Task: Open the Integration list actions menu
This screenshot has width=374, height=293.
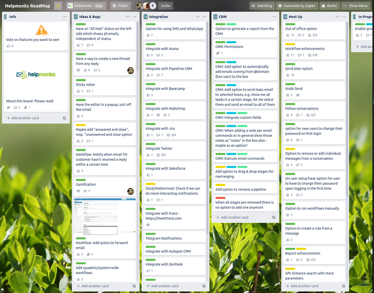Action: (x=204, y=17)
